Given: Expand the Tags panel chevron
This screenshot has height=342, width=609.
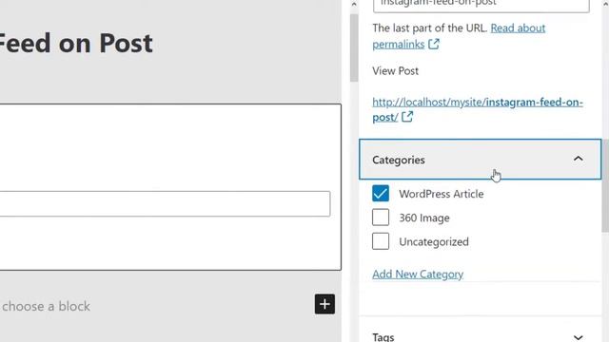Looking at the screenshot, I should click(578, 337).
